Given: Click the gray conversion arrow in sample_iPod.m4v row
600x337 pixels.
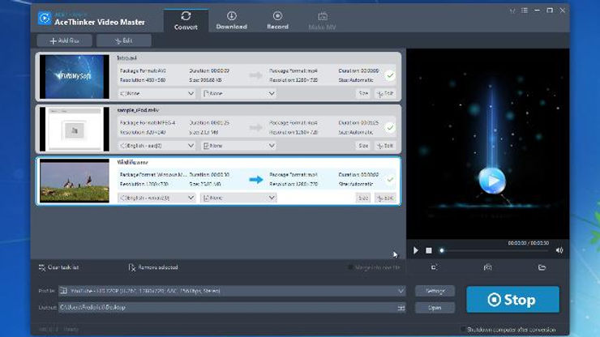Looking at the screenshot, I should tap(256, 127).
